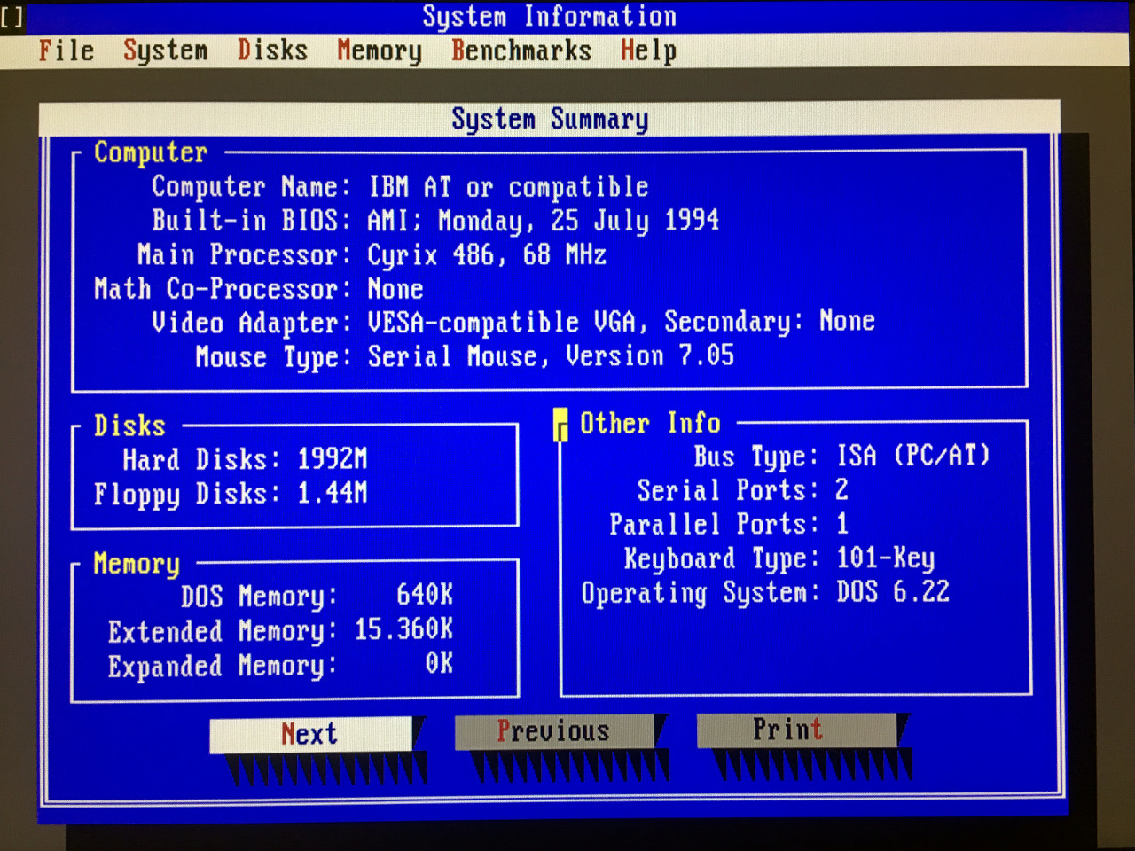Open the Memory menu in menu bar
1135x851 pixels.
(380, 51)
